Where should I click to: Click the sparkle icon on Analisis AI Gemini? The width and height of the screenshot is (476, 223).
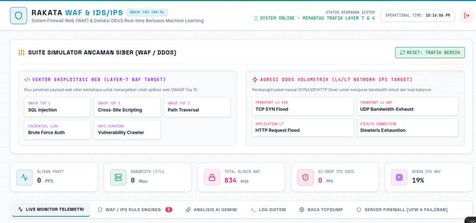tap(188, 210)
